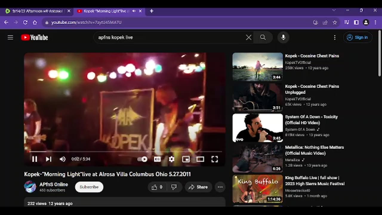The width and height of the screenshot is (382, 215).
Task: Go back in browser history
Action: click(x=6, y=22)
